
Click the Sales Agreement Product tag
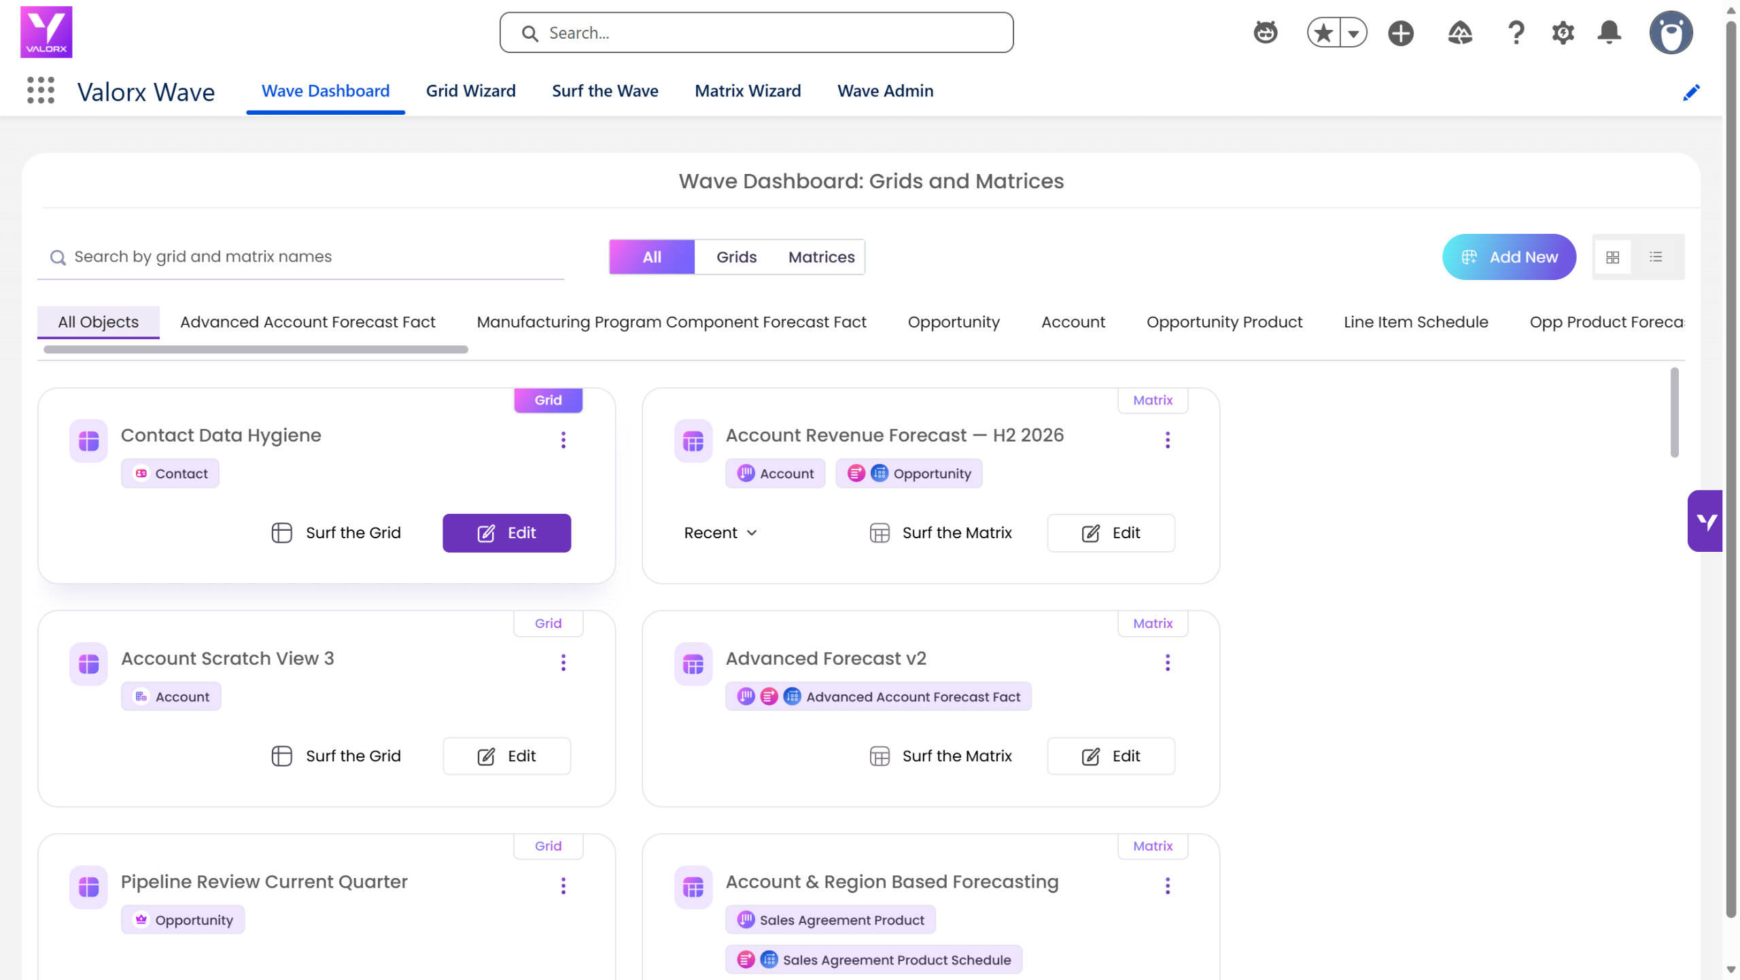click(x=830, y=920)
